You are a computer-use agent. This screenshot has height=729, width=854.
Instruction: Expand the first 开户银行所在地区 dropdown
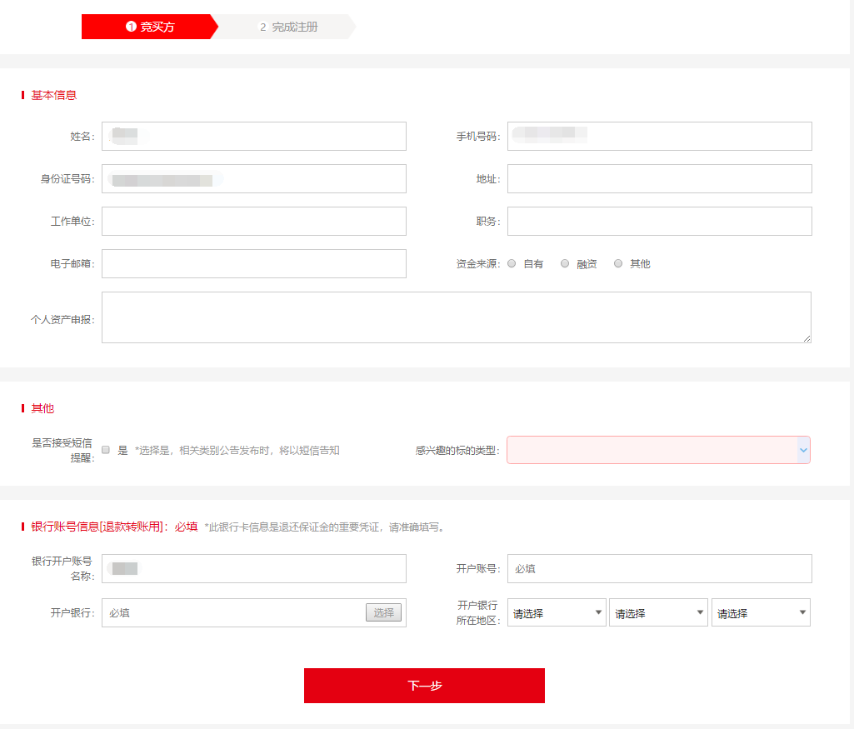tap(557, 613)
